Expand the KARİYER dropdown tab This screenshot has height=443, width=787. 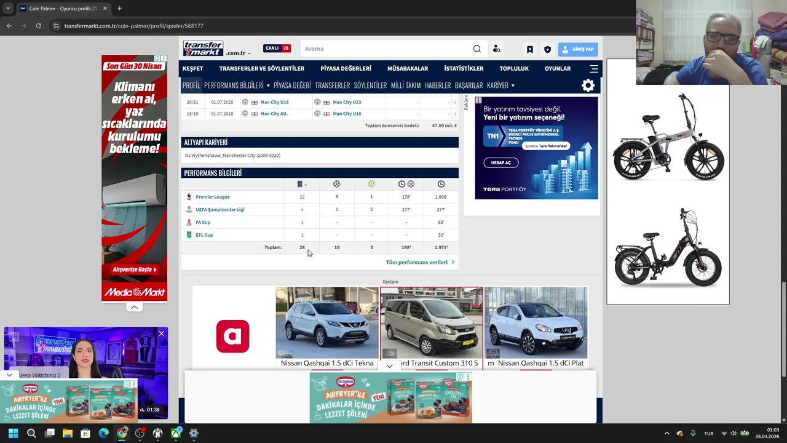click(x=500, y=85)
